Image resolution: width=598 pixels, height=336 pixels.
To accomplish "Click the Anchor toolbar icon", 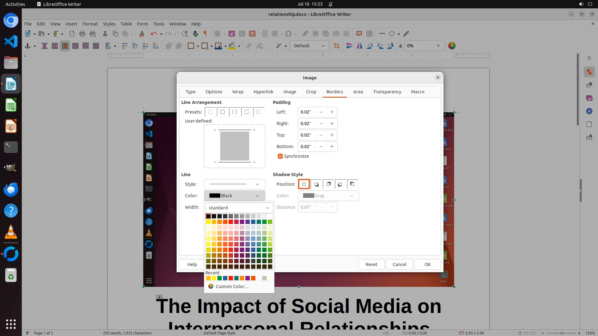I will point(28,46).
